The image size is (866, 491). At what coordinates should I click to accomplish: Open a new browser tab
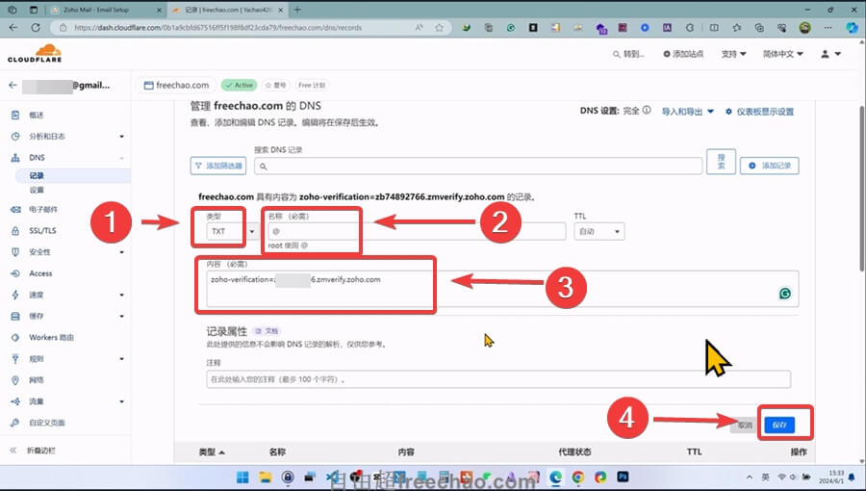(297, 10)
